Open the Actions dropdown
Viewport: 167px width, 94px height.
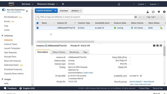[76, 11]
